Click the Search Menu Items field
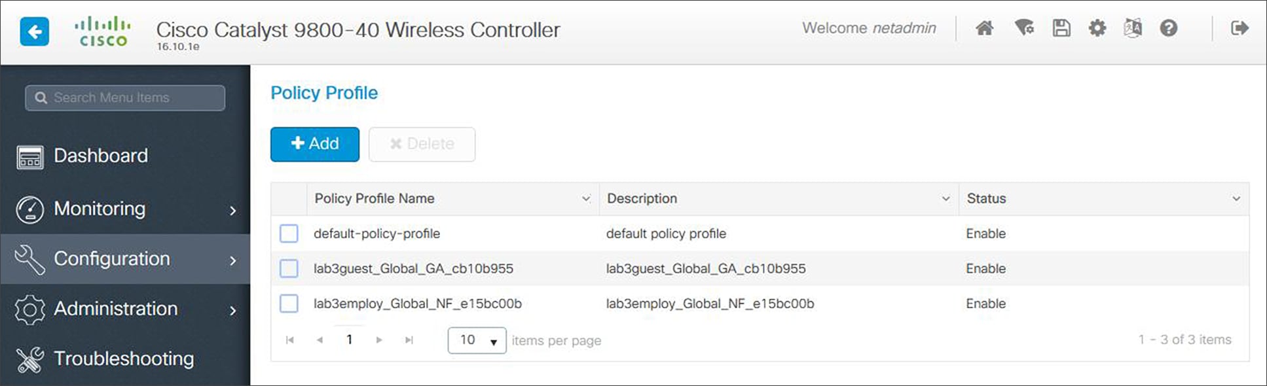Screen dimensions: 1267x386 pyautogui.click(x=125, y=97)
